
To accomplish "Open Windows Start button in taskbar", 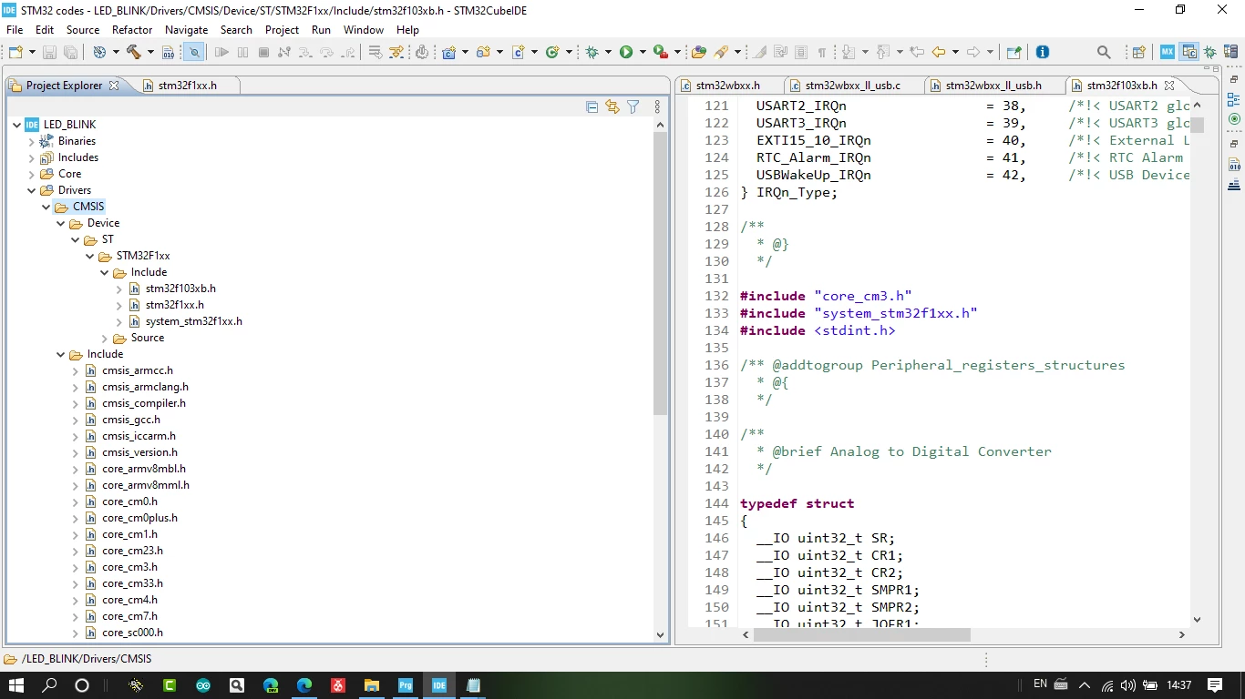I will coord(16,685).
